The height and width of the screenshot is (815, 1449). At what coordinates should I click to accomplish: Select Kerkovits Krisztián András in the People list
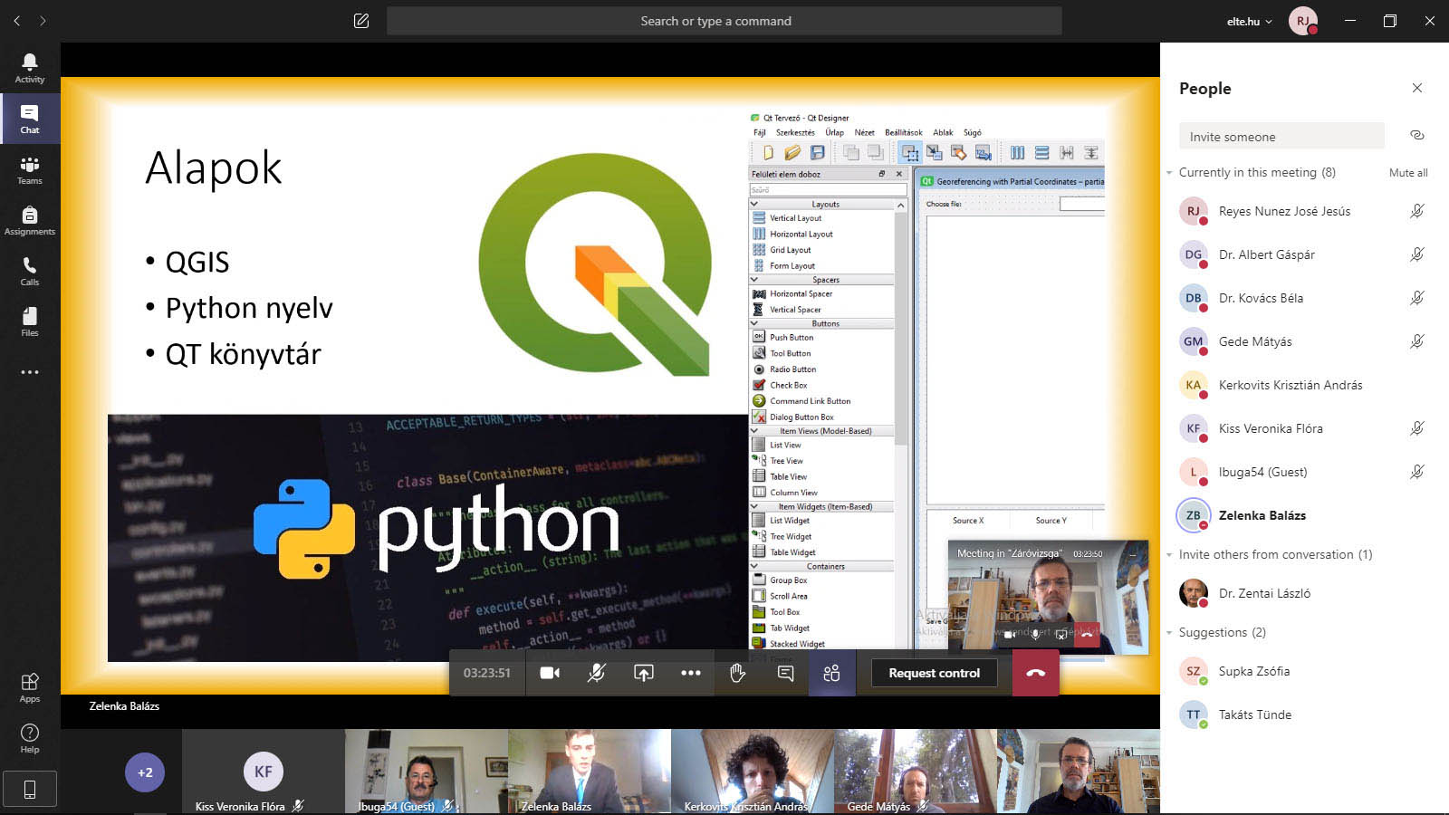(1304, 385)
